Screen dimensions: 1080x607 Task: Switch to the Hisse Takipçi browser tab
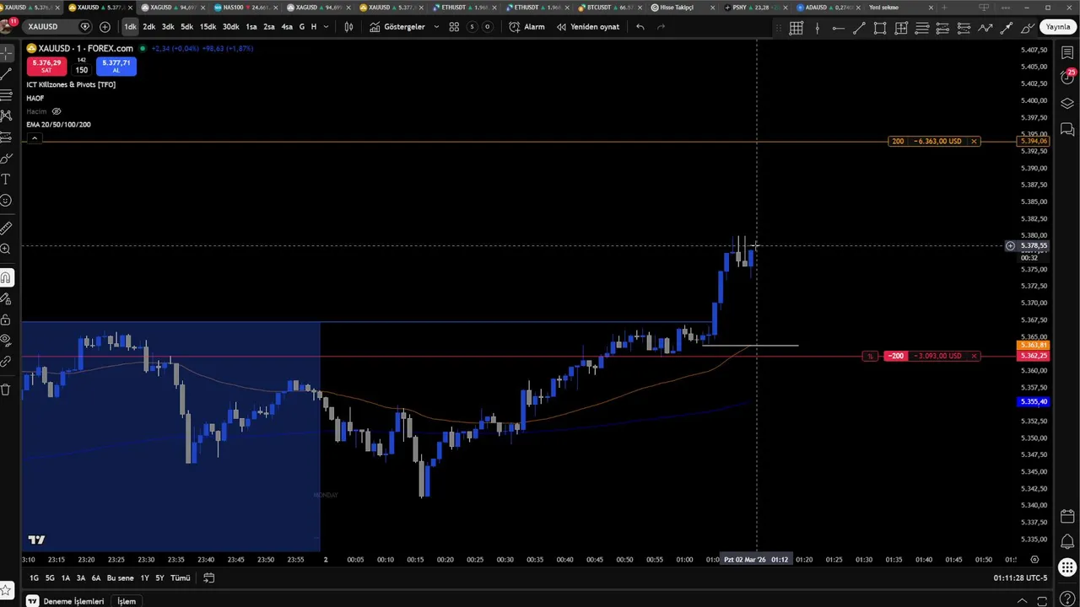coord(682,8)
